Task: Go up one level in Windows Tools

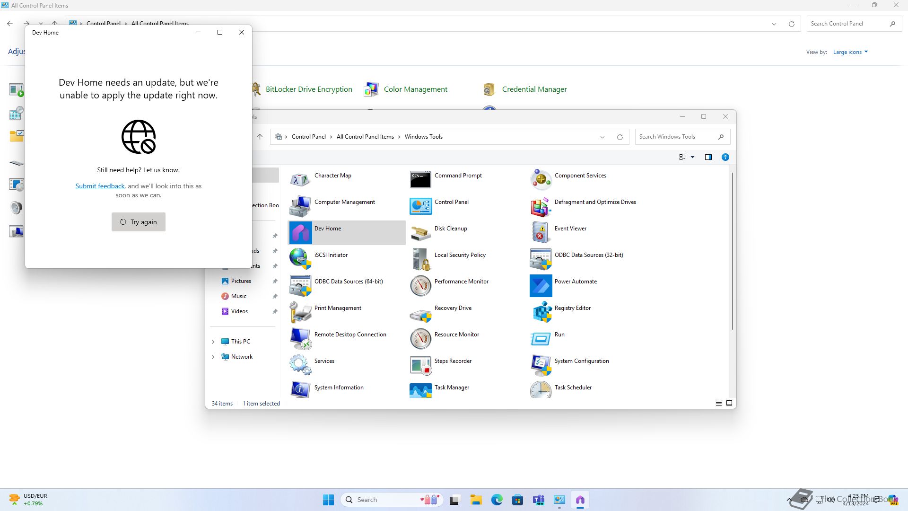Action: click(x=260, y=137)
